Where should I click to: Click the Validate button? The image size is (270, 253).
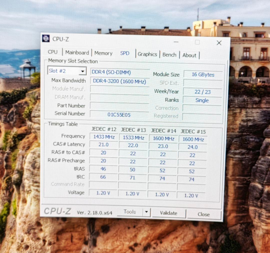(x=168, y=213)
